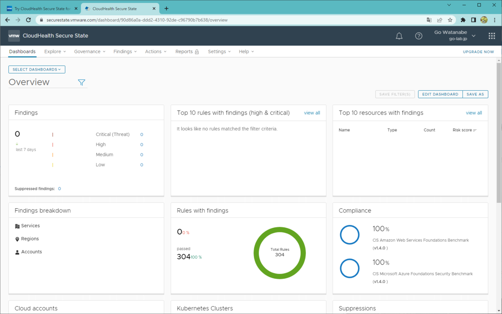Select the Dashboards tab
Image resolution: width=502 pixels, height=314 pixels.
[x=22, y=51]
